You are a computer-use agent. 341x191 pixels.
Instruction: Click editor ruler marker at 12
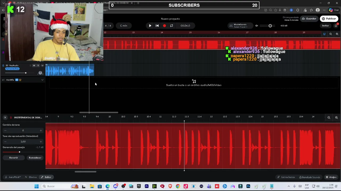click(x=211, y=116)
